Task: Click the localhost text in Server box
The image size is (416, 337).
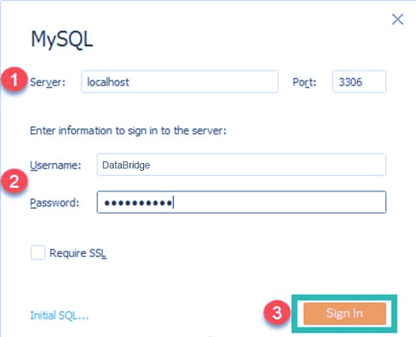Action: pyautogui.click(x=108, y=82)
